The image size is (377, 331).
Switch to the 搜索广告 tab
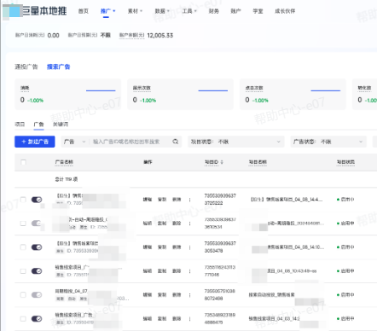(59, 67)
